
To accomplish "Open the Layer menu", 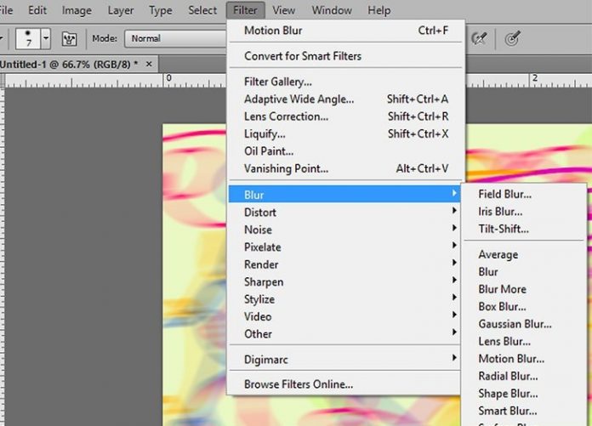I will pos(121,11).
